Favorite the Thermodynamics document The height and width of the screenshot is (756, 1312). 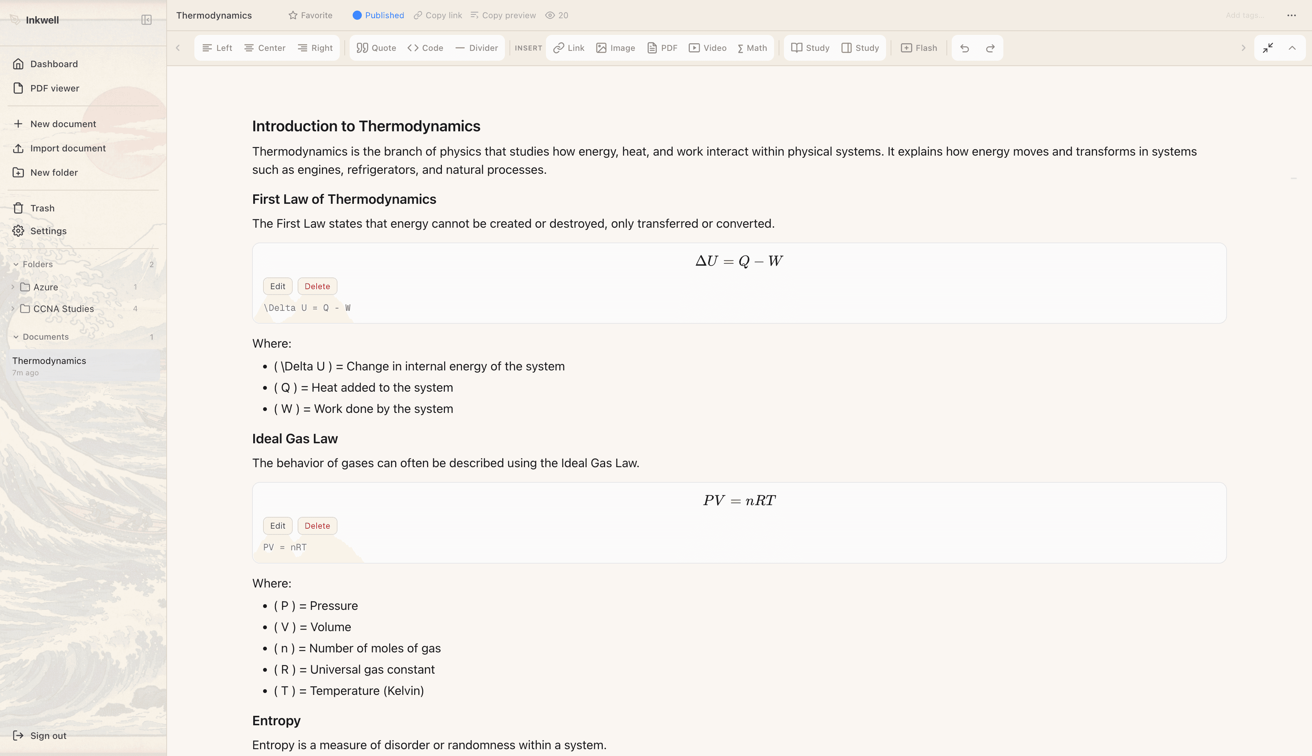[x=310, y=15]
